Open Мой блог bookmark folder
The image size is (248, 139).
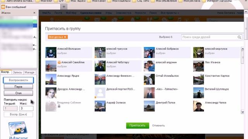click(x=44, y=1)
